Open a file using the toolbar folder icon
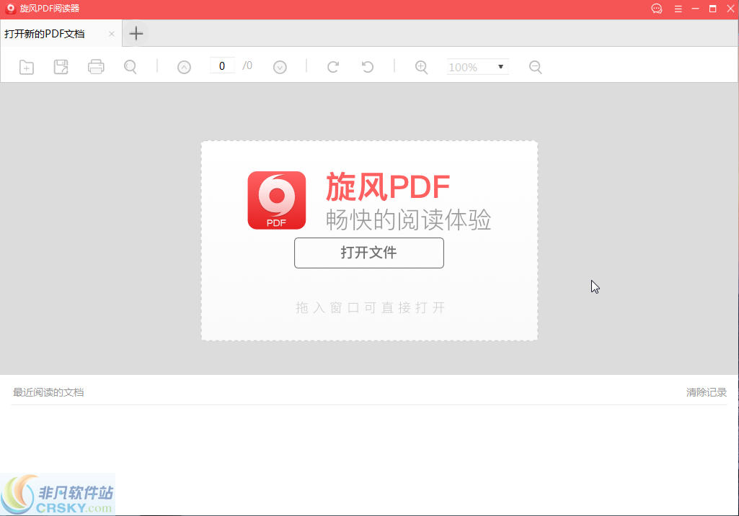The height and width of the screenshot is (516, 739). (27, 67)
